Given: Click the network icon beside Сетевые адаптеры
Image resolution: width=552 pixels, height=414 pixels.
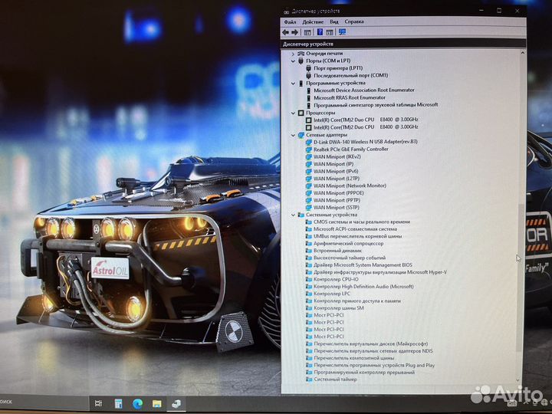Looking at the screenshot, I should pos(301,135).
